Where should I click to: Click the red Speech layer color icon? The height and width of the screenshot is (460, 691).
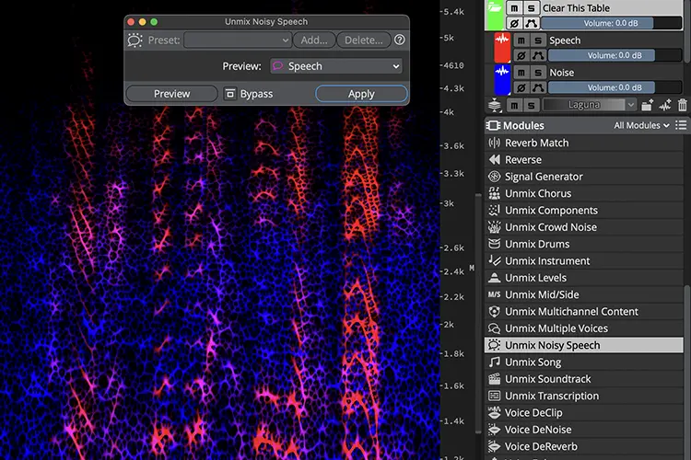coord(502,47)
